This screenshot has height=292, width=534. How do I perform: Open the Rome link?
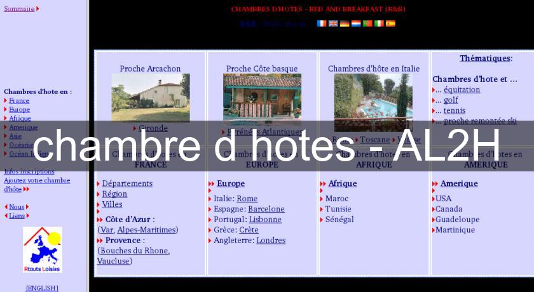247,199
